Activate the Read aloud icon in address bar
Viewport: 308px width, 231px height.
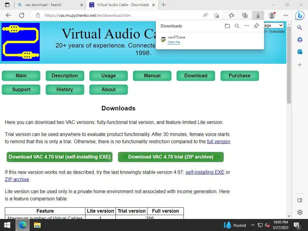coord(205,15)
